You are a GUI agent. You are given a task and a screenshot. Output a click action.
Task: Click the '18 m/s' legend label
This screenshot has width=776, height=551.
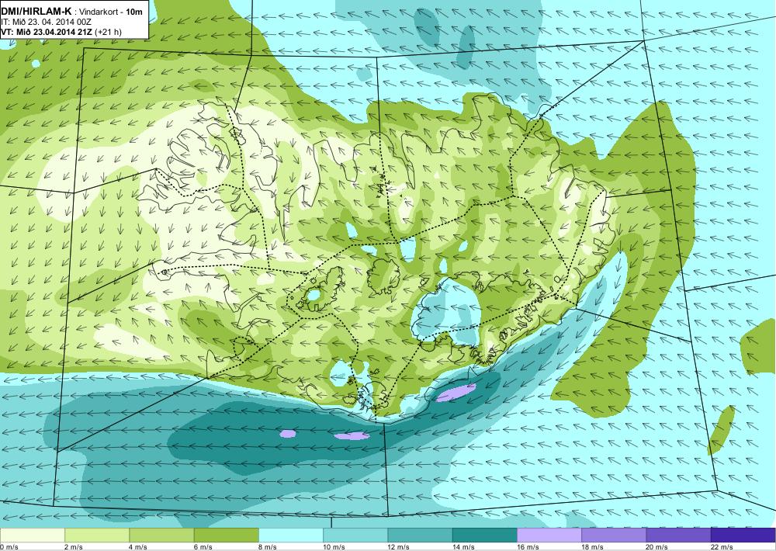[x=592, y=547]
